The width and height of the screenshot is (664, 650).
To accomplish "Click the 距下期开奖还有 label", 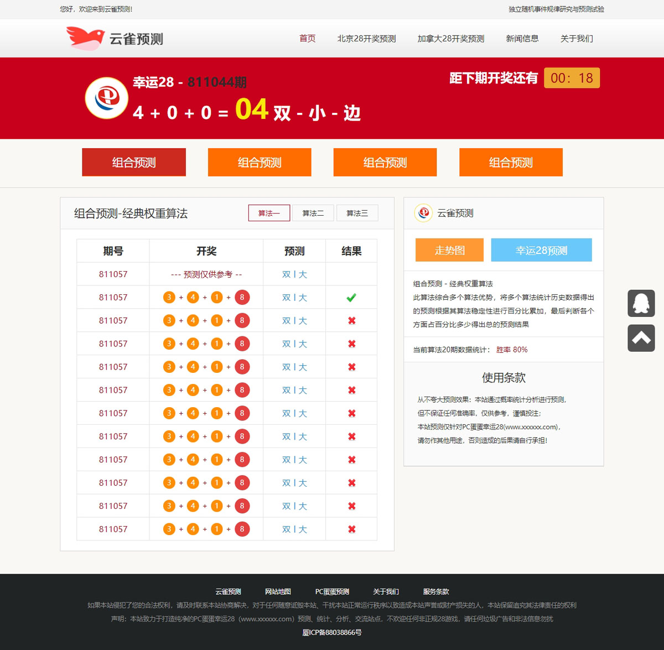I will (494, 78).
